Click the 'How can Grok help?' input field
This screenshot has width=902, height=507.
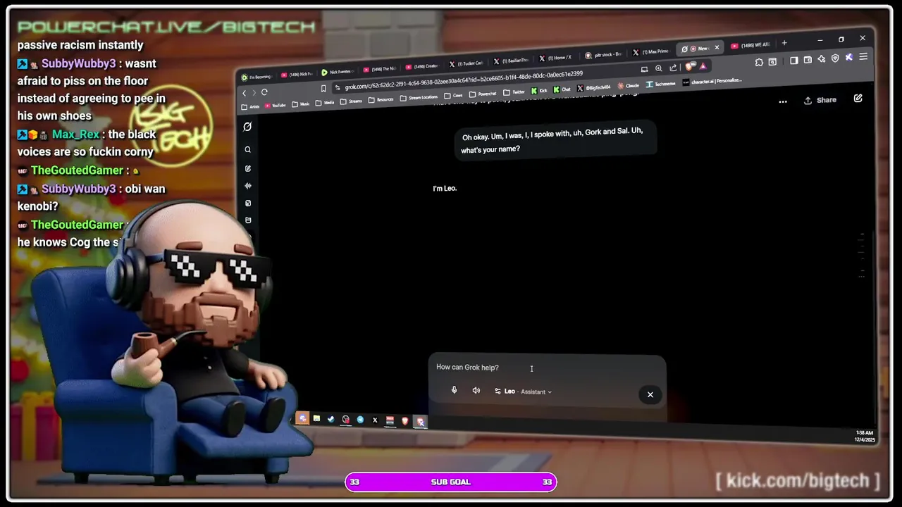pos(546,368)
